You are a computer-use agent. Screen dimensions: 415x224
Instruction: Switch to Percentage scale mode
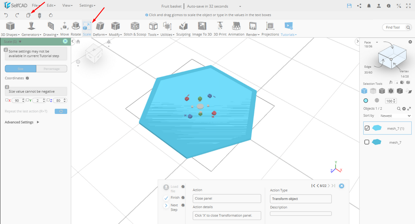pyautogui.click(x=51, y=69)
